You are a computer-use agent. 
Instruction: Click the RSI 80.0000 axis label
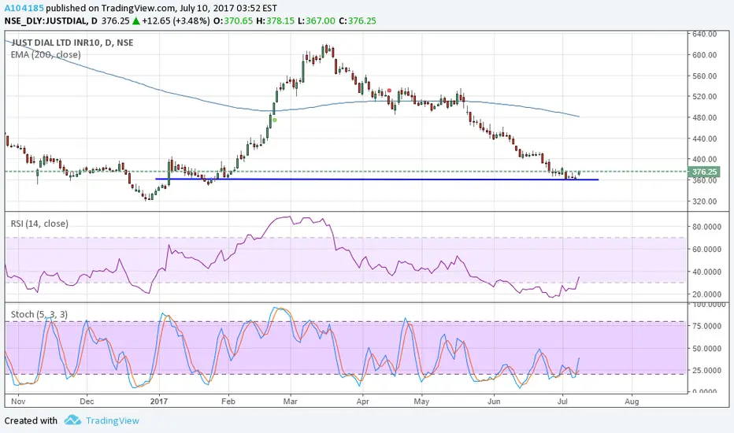click(x=707, y=227)
